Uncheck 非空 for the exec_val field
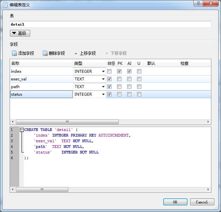Image resolution: width=221 pixels, height=212 pixels. (x=109, y=79)
